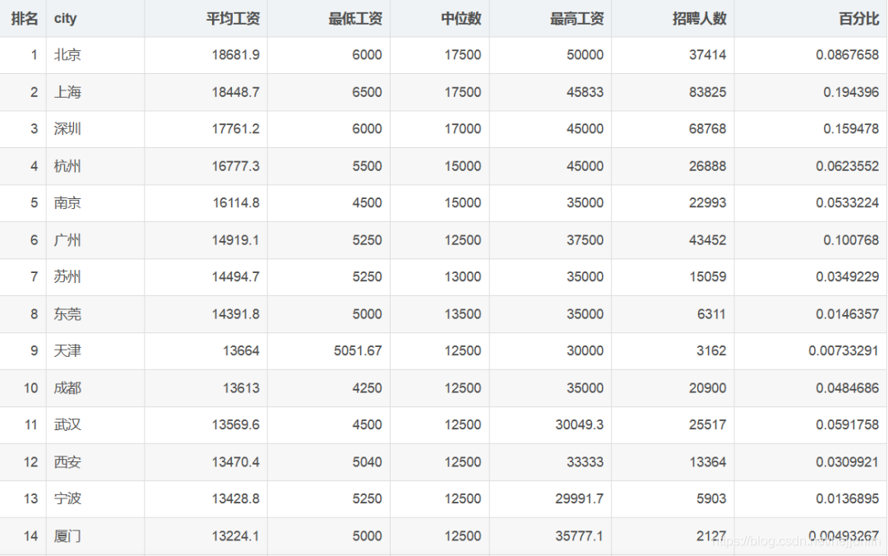
Task: Click recruitment count 6311
Action: coord(711,314)
